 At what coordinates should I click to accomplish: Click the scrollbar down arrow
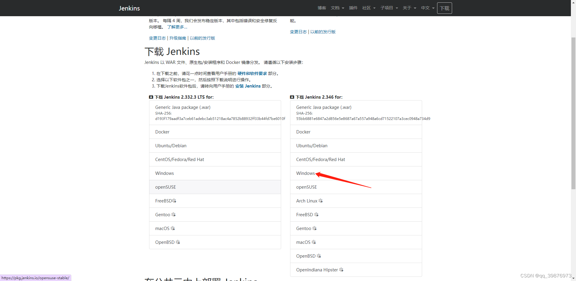click(x=573, y=278)
